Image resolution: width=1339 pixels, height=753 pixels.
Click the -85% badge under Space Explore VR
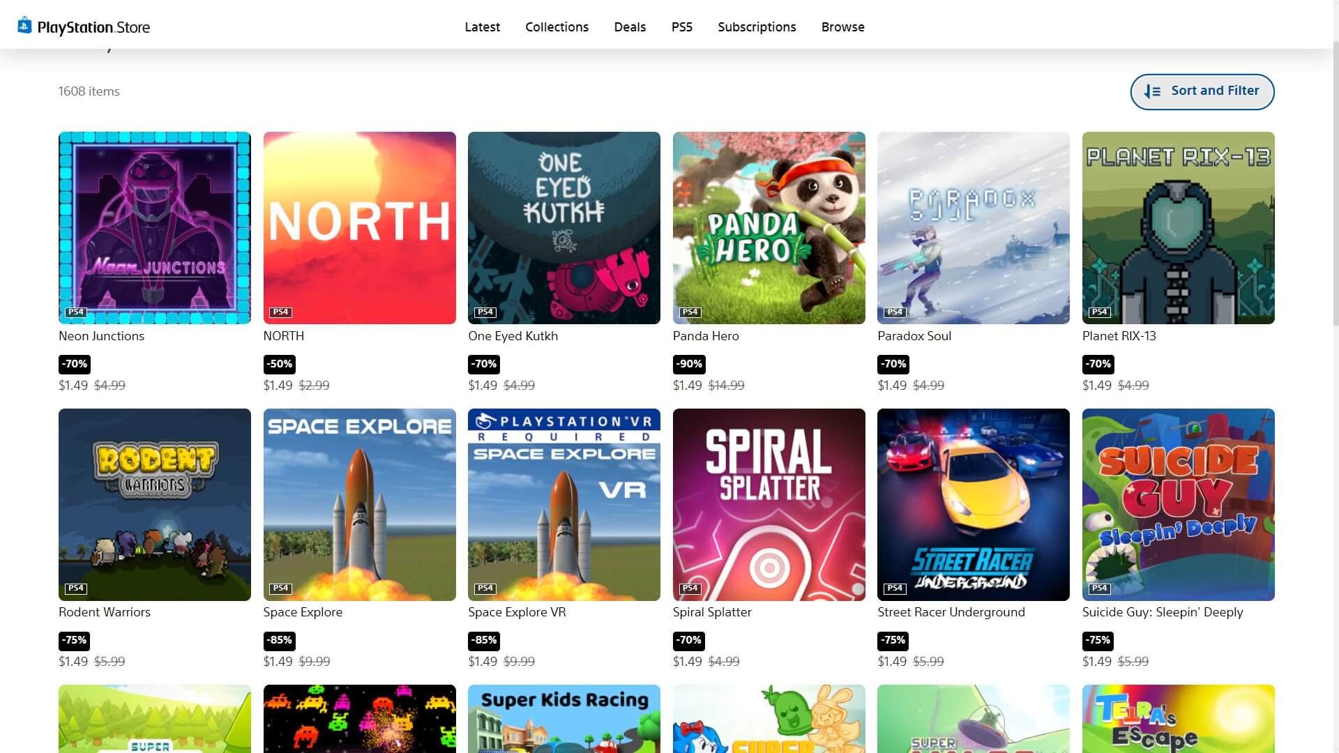tap(483, 640)
